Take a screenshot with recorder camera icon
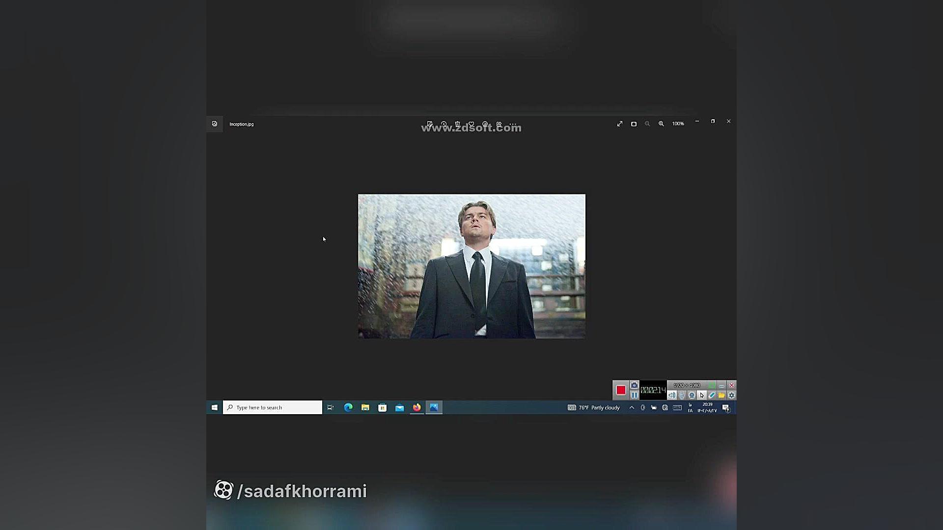Viewport: 943px width, 530px height. 634,385
